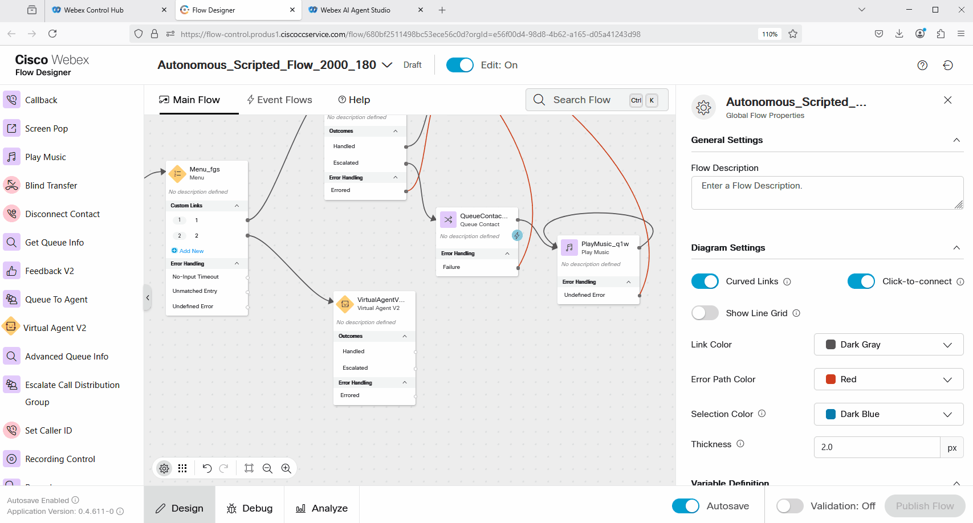Open the version history icon in header
The width and height of the screenshot is (973, 523).
pyautogui.click(x=947, y=65)
